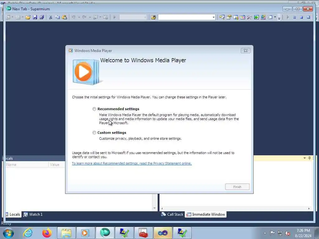The width and height of the screenshot is (319, 239).
Task: Expand the Undo history dropdown arrow
Action: coord(79,17)
